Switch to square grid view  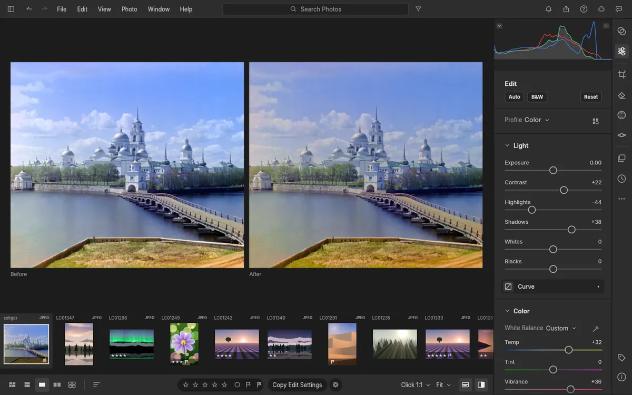pyautogui.click(x=27, y=385)
